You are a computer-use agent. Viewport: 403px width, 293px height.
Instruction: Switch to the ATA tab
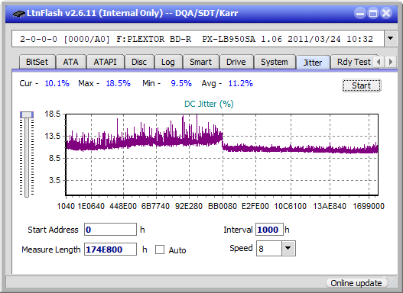70,62
